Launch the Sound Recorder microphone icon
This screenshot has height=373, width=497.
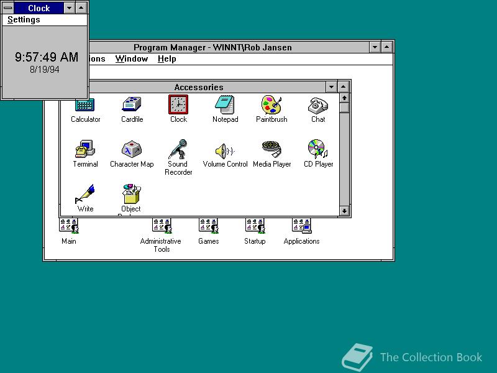coord(178,149)
